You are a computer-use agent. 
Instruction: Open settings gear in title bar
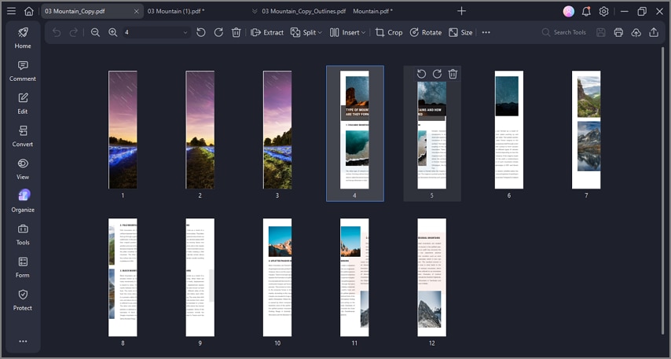pos(603,12)
